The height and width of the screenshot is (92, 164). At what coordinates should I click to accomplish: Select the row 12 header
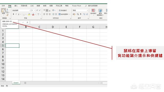[3, 72]
